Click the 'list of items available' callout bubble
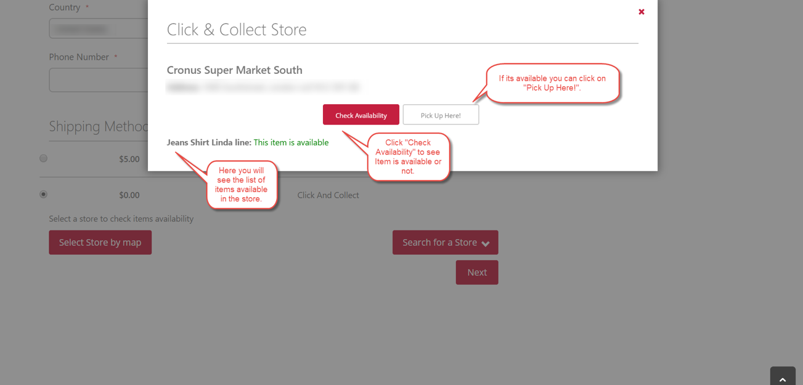The height and width of the screenshot is (385, 803). tap(241, 184)
